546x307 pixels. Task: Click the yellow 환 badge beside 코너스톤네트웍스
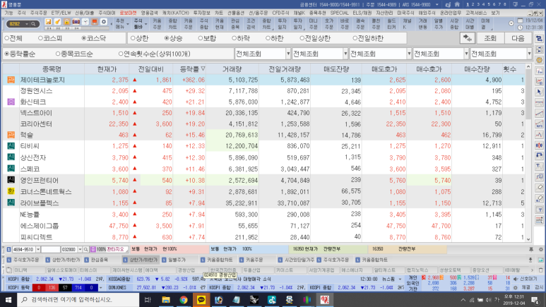tap(11, 191)
